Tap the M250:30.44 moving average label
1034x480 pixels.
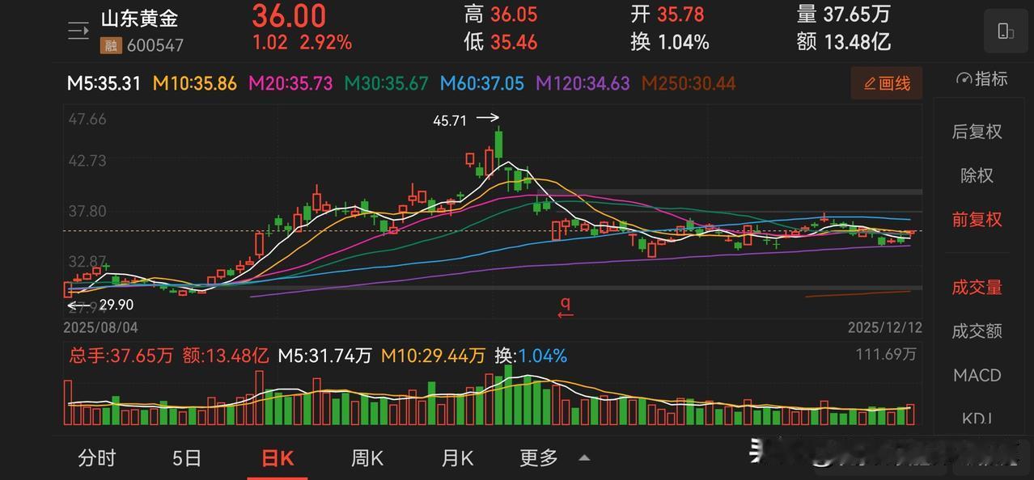(x=689, y=83)
